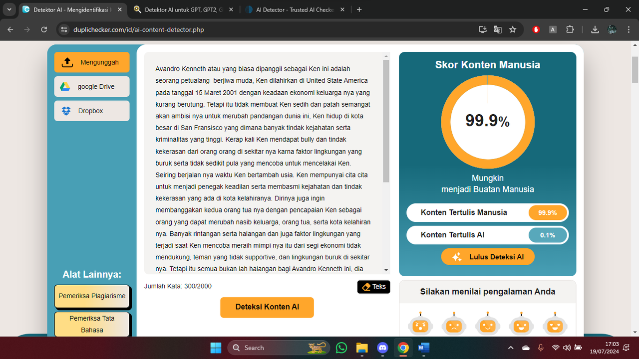Reload the current page
This screenshot has height=359, width=639.
pyautogui.click(x=44, y=29)
